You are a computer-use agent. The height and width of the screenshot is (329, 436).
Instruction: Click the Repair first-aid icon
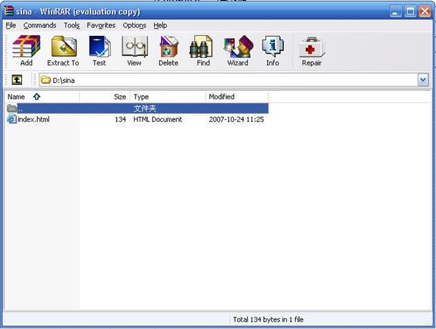312,50
